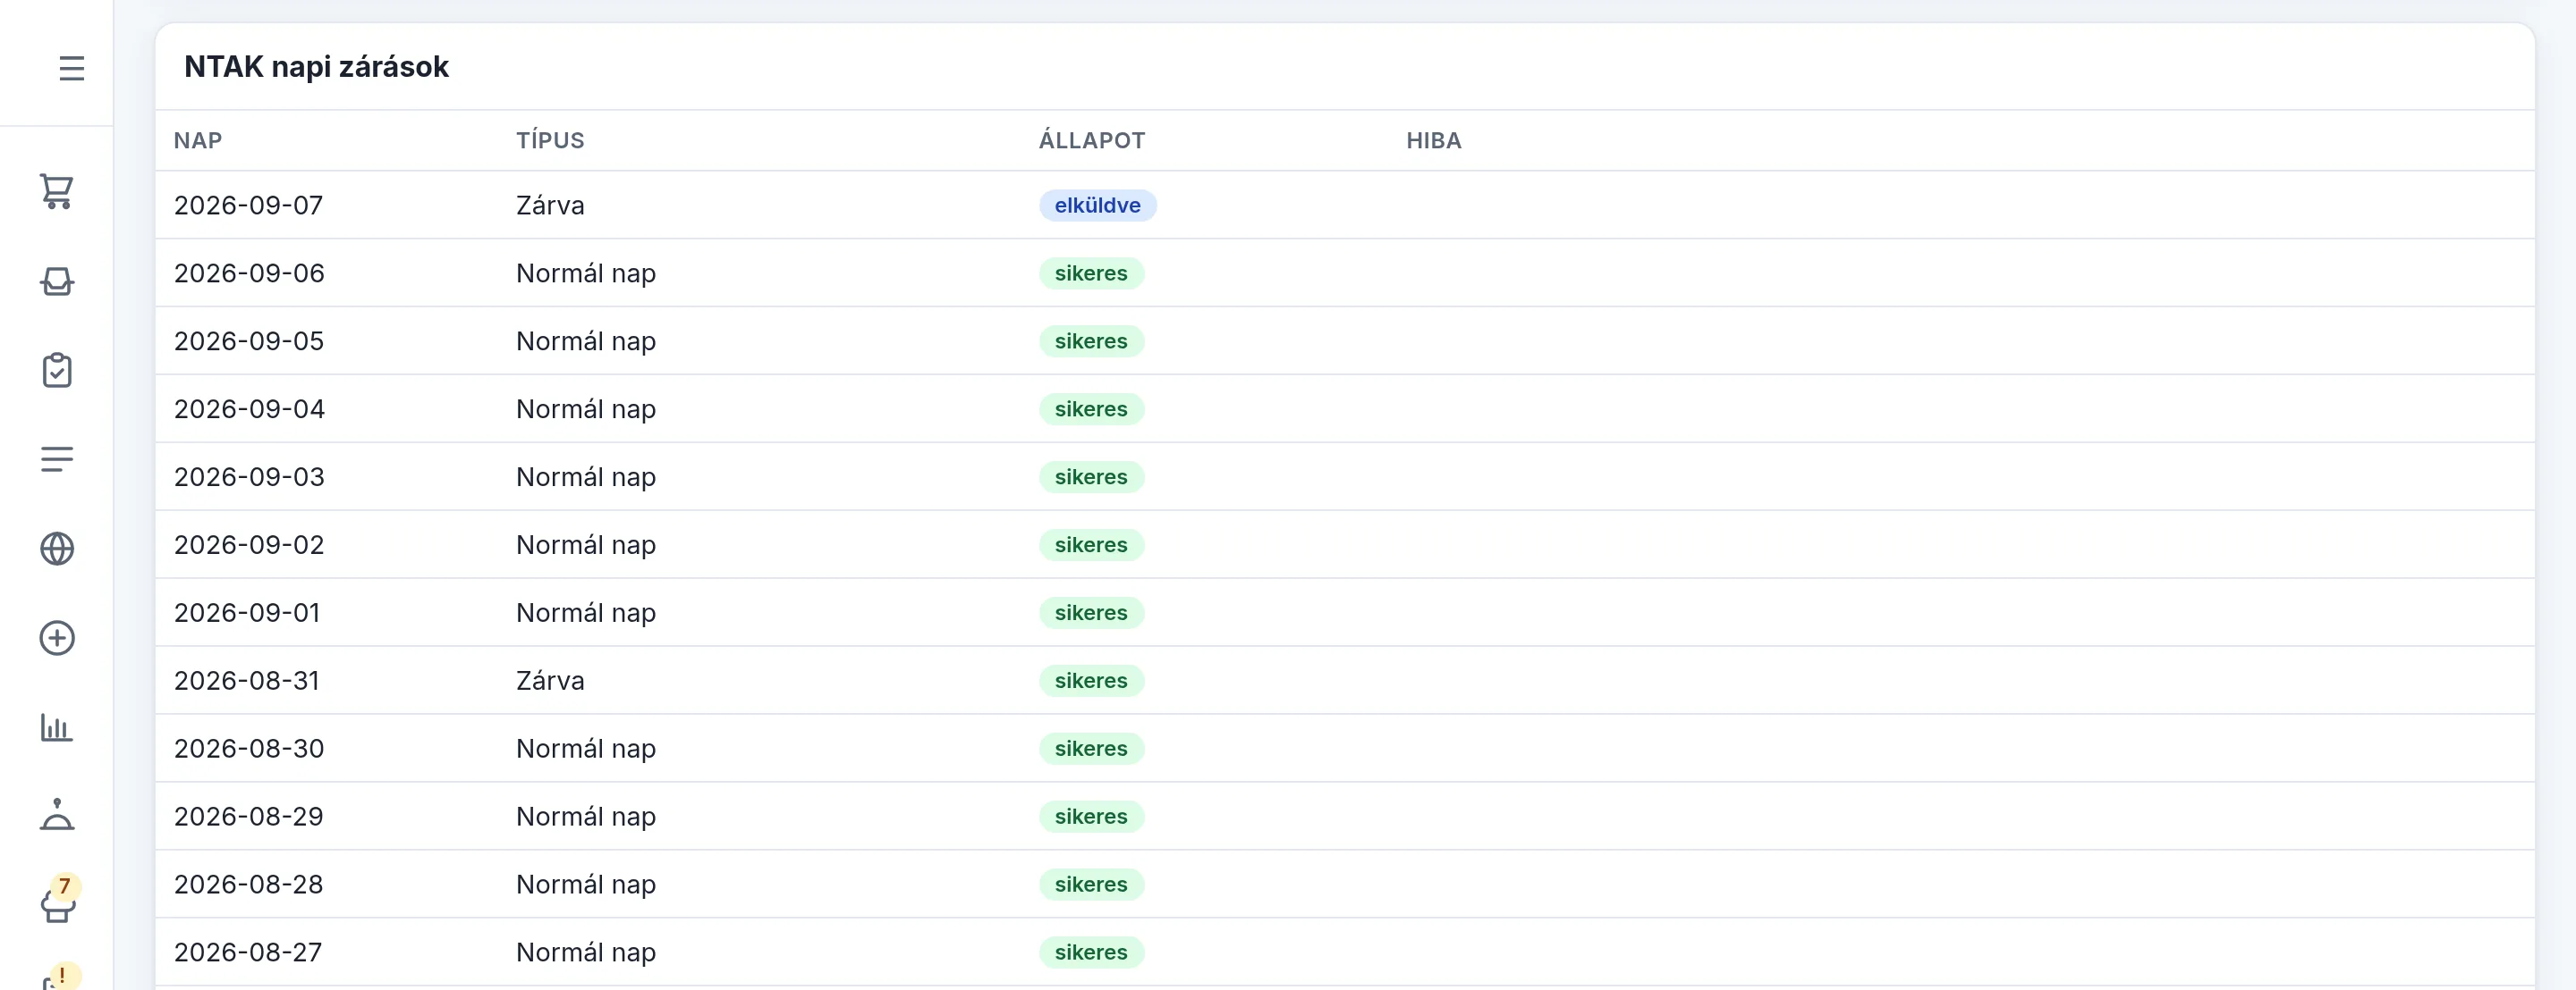The height and width of the screenshot is (990, 2576).
Task: Click 'Normál nap' in the 2026-09-04 row
Action: [586, 408]
